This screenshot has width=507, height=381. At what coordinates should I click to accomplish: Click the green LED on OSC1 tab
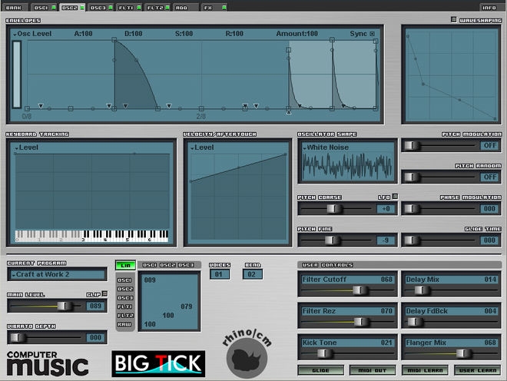[x=53, y=7]
